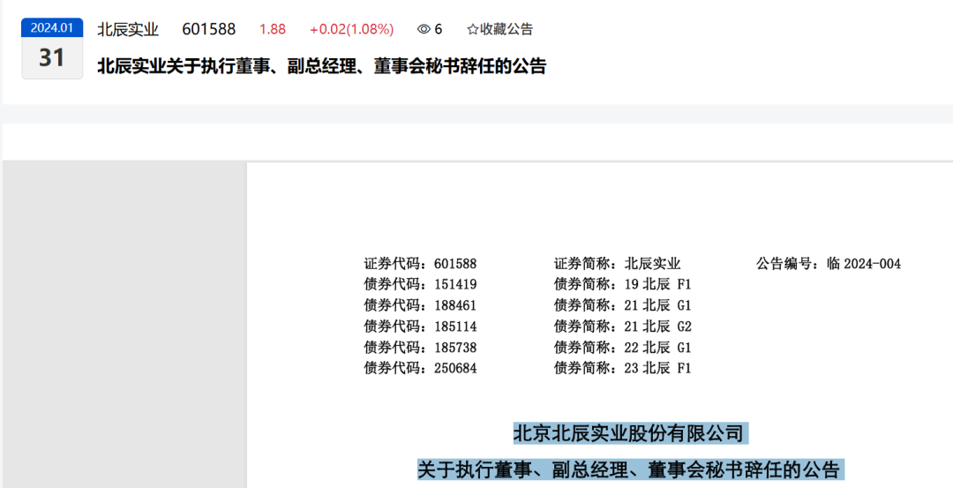
Task: Click 债券简称：22 北辰 G1
Action: point(623,348)
